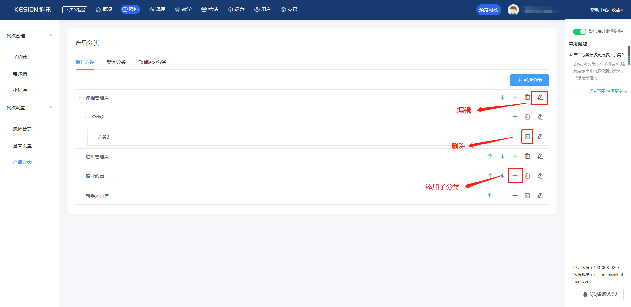Move 新手入门篇 category up
Screen dimensions: 631x307
pyautogui.click(x=490, y=196)
